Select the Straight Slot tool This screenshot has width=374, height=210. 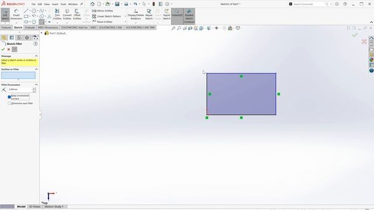[x=26, y=22]
